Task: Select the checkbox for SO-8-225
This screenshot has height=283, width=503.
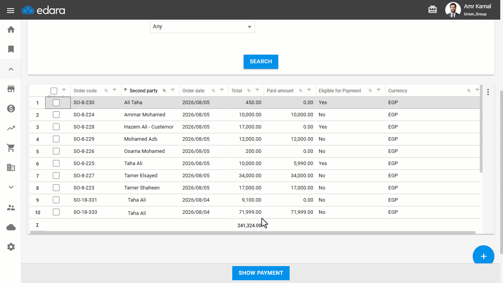Action: click(x=56, y=164)
